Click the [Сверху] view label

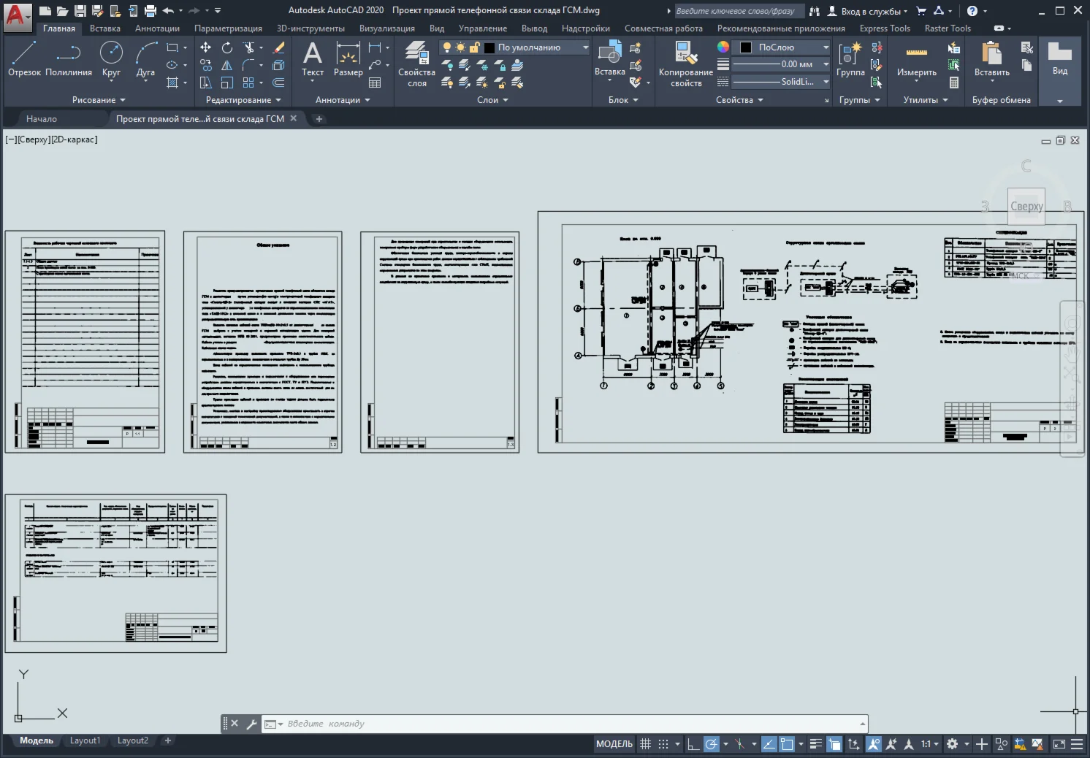click(34, 139)
